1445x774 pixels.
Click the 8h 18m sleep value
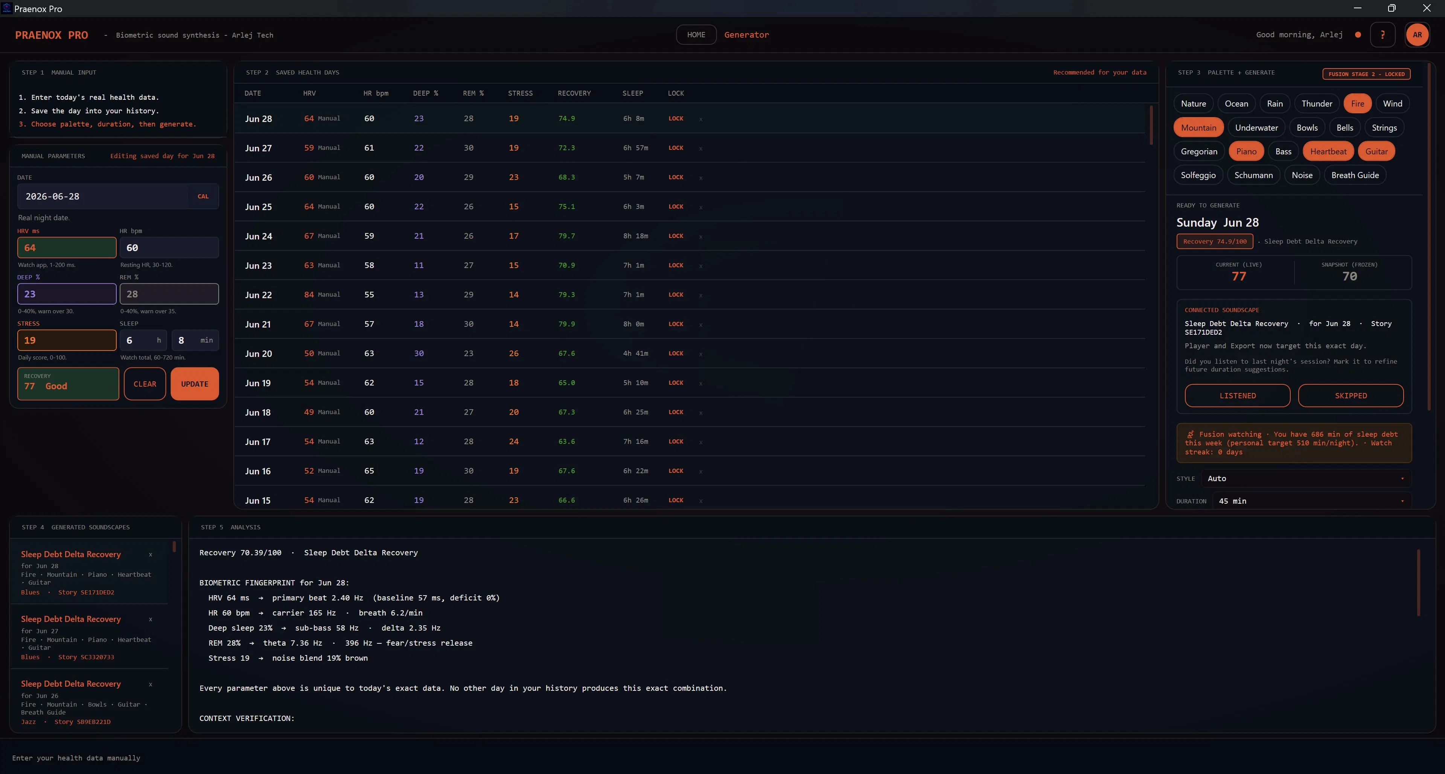(635, 236)
